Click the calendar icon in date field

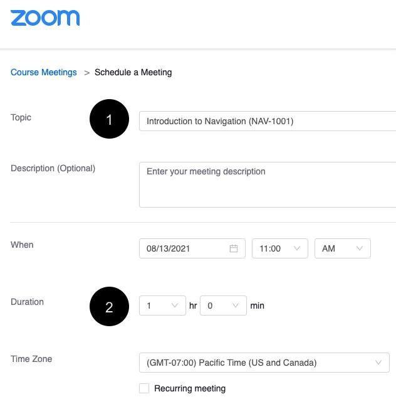234,248
